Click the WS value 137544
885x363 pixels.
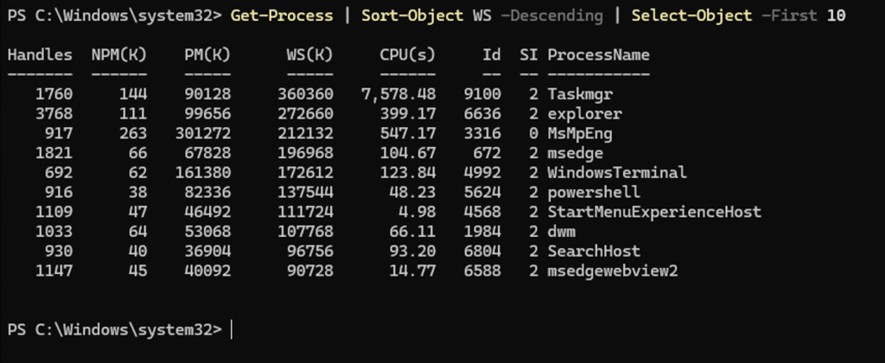click(x=305, y=193)
